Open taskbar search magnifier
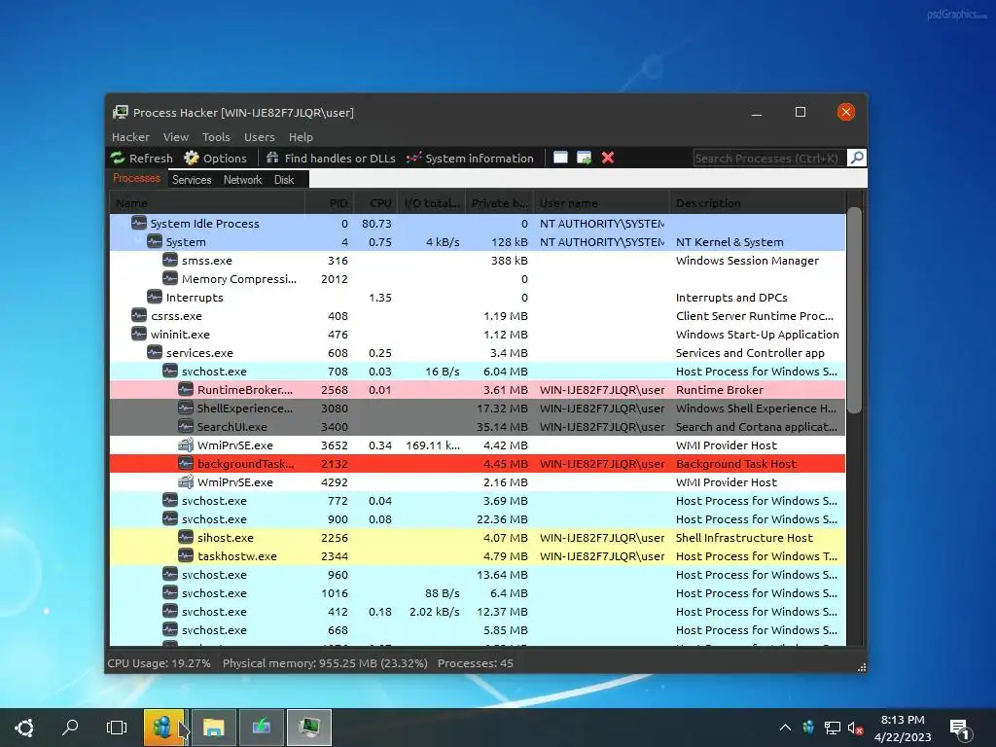996x747 pixels. coord(70,728)
